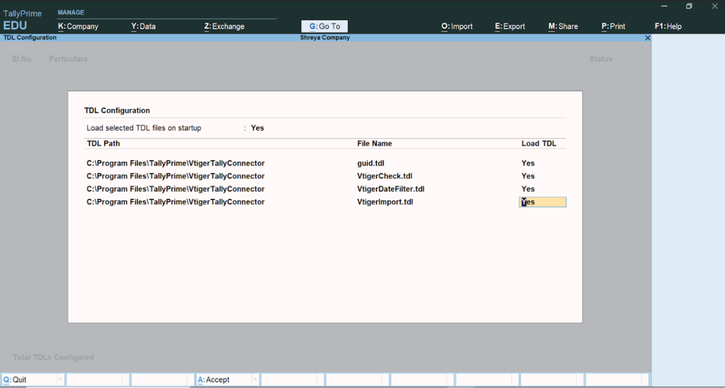This screenshot has width=725, height=388.
Task: Restore down the TallyPrime window
Action: [x=689, y=7]
